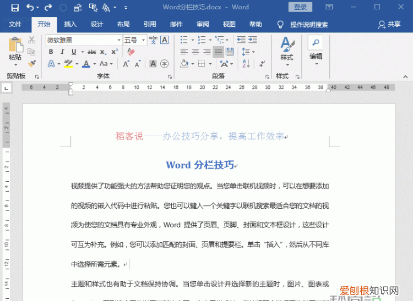Image resolution: width=413 pixels, height=301 pixels.
Task: Decrease font size with A▼ icon
Action: point(138,64)
